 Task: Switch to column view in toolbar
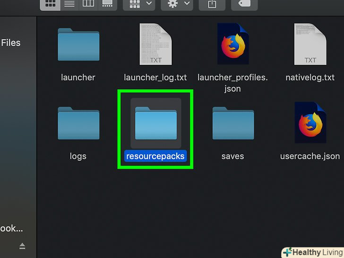point(88,4)
